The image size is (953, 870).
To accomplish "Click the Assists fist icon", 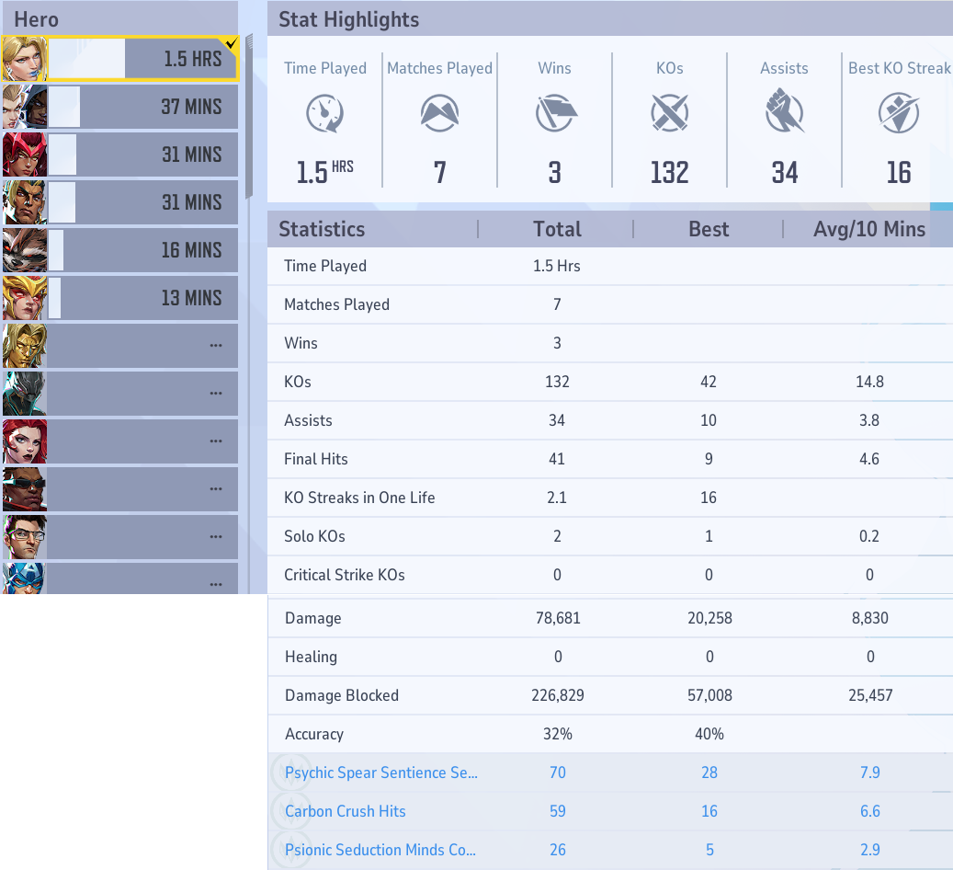I will coord(785,110).
